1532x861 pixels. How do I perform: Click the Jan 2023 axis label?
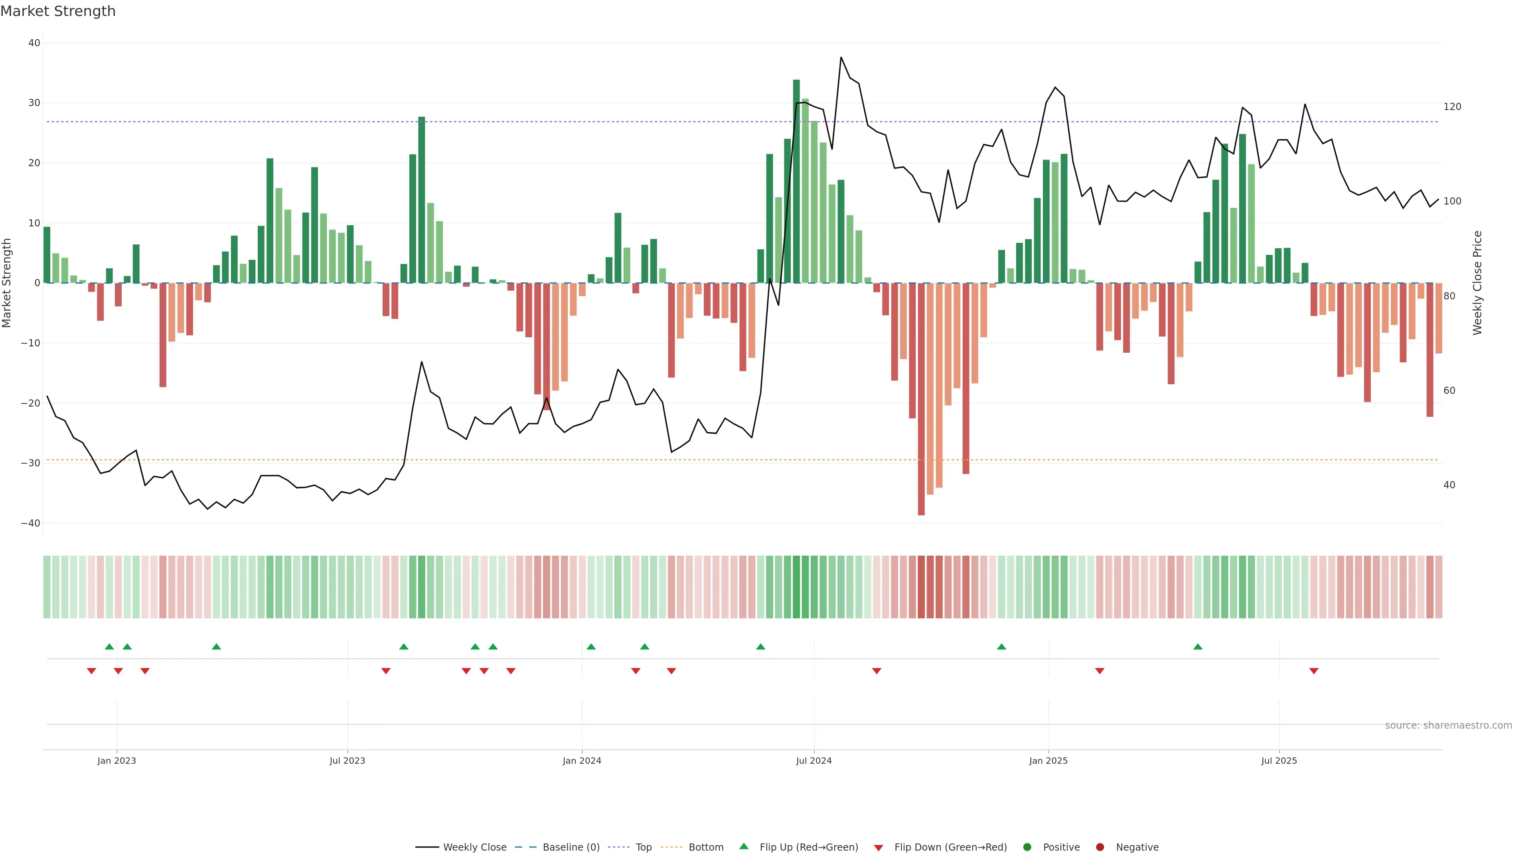click(116, 761)
